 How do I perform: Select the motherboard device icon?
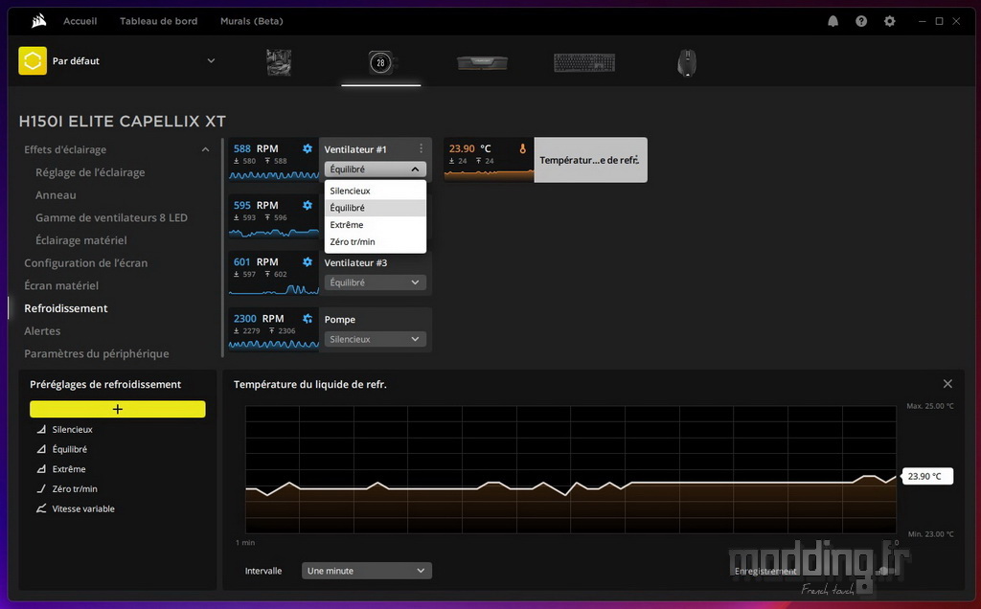[x=279, y=62]
